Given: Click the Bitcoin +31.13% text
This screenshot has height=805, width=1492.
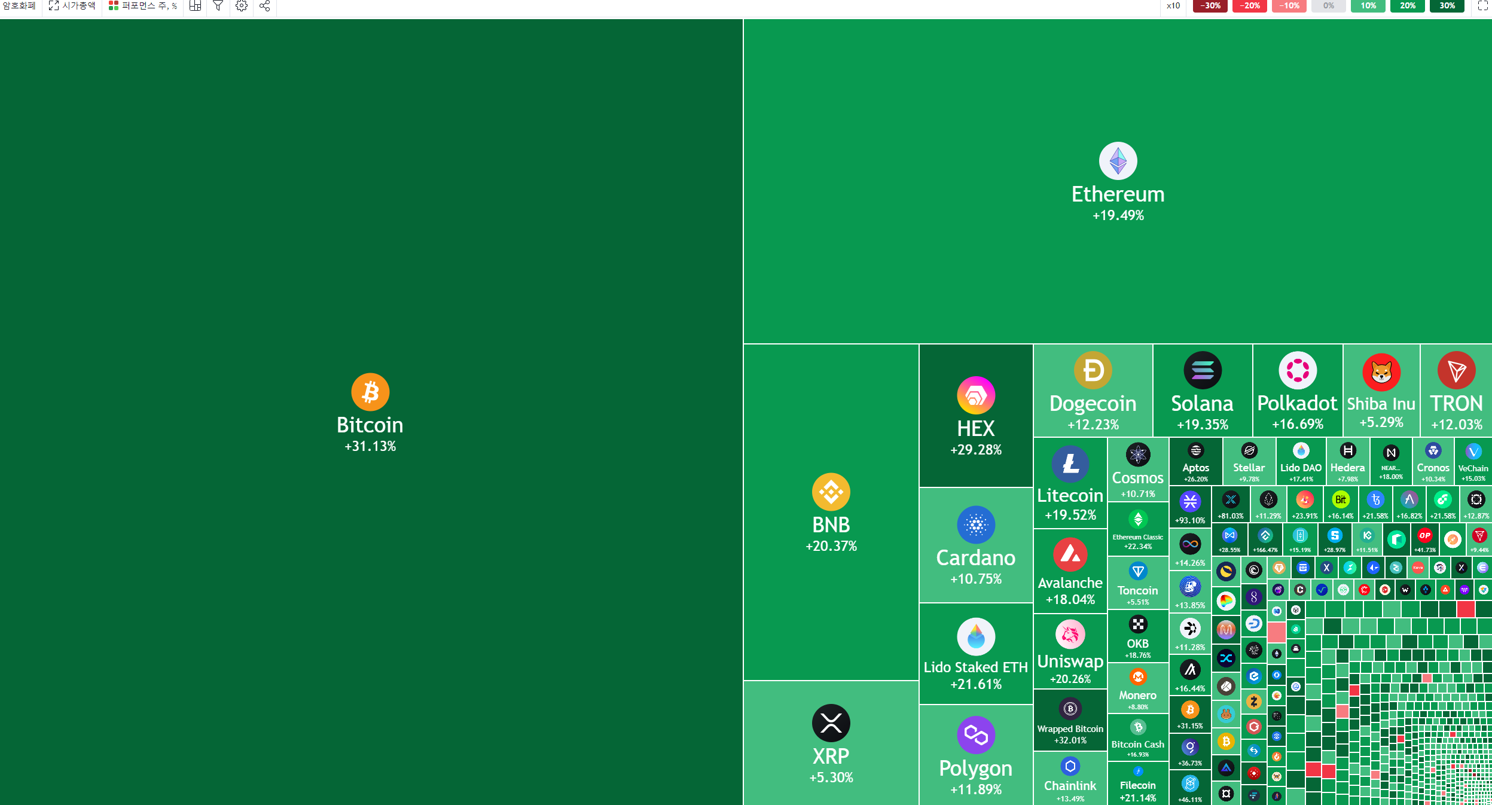Looking at the screenshot, I should pyautogui.click(x=370, y=446).
